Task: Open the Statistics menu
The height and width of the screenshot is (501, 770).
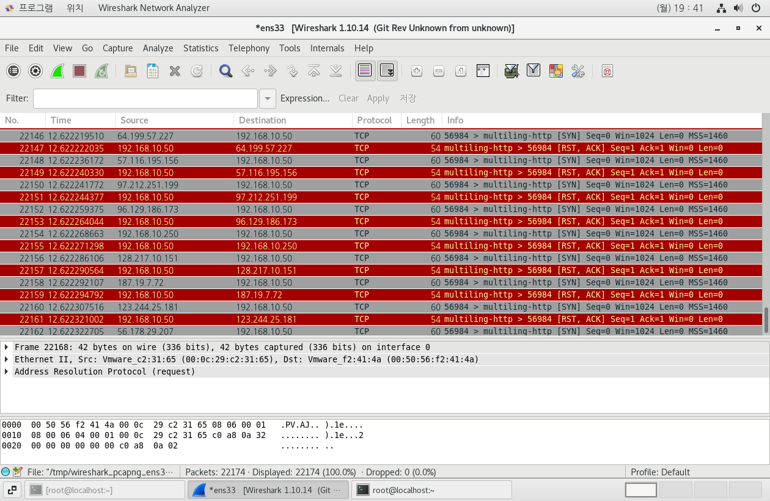Action: point(200,48)
